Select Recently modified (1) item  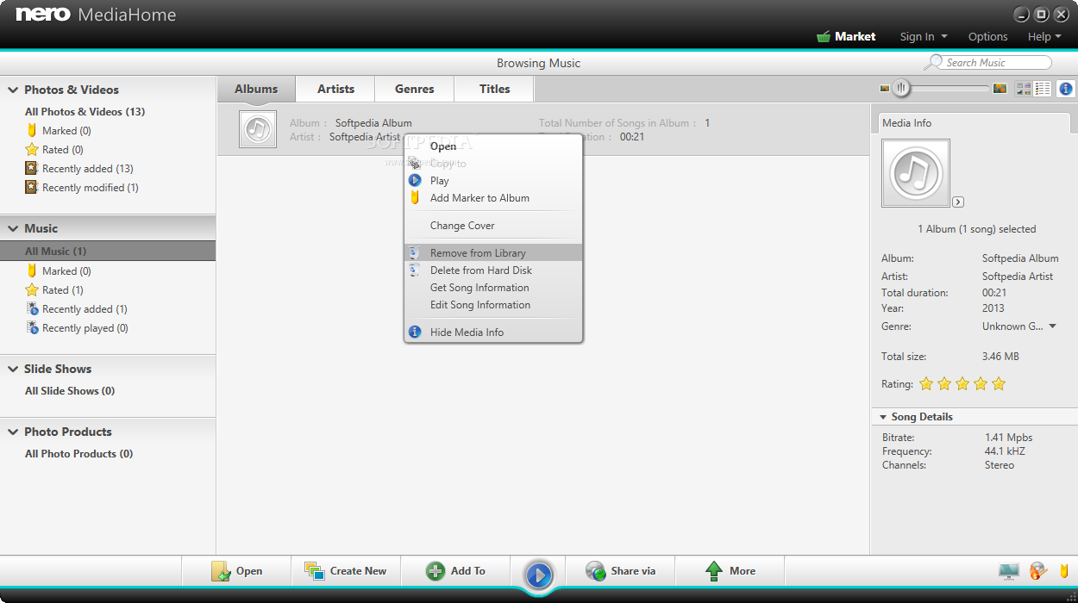pos(82,188)
